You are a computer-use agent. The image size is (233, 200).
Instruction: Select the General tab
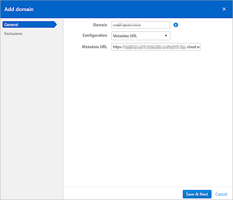point(30,24)
